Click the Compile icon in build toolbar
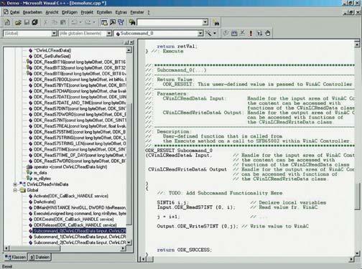 point(226,33)
